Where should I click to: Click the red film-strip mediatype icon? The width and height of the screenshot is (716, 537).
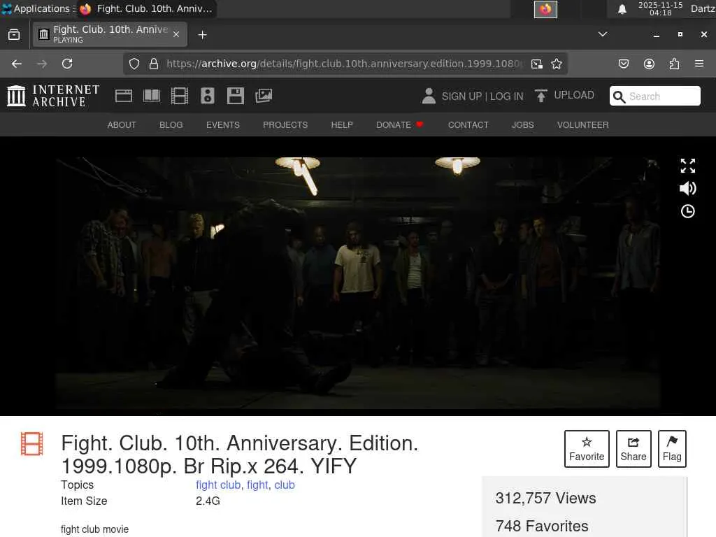pyautogui.click(x=32, y=444)
